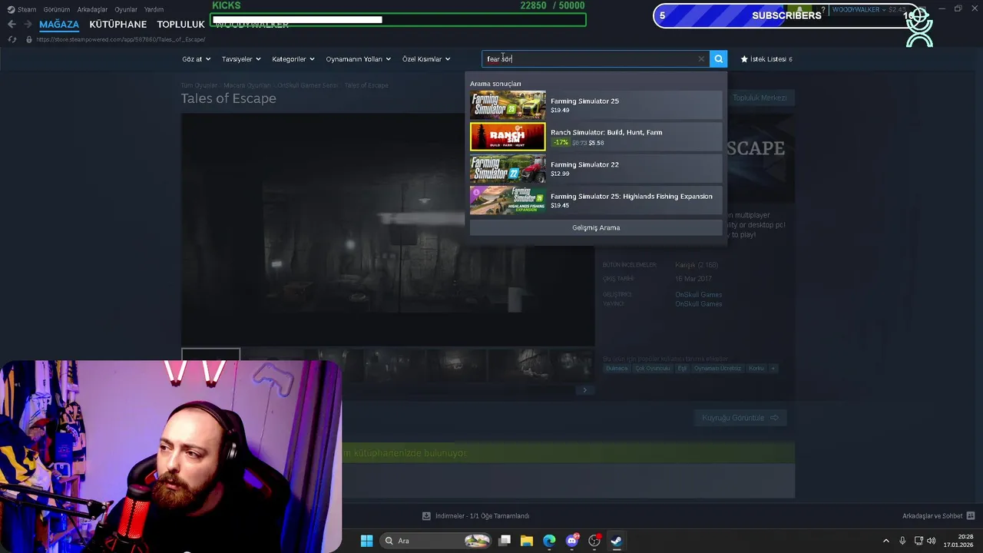Switch to the KÜTÜPHANE tab
983x553 pixels.
(x=117, y=25)
